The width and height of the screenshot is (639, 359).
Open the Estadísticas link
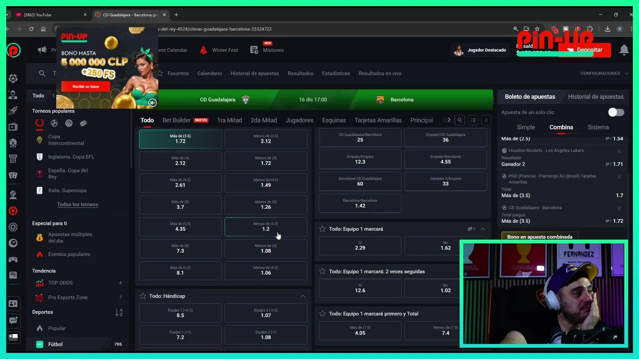click(x=336, y=73)
